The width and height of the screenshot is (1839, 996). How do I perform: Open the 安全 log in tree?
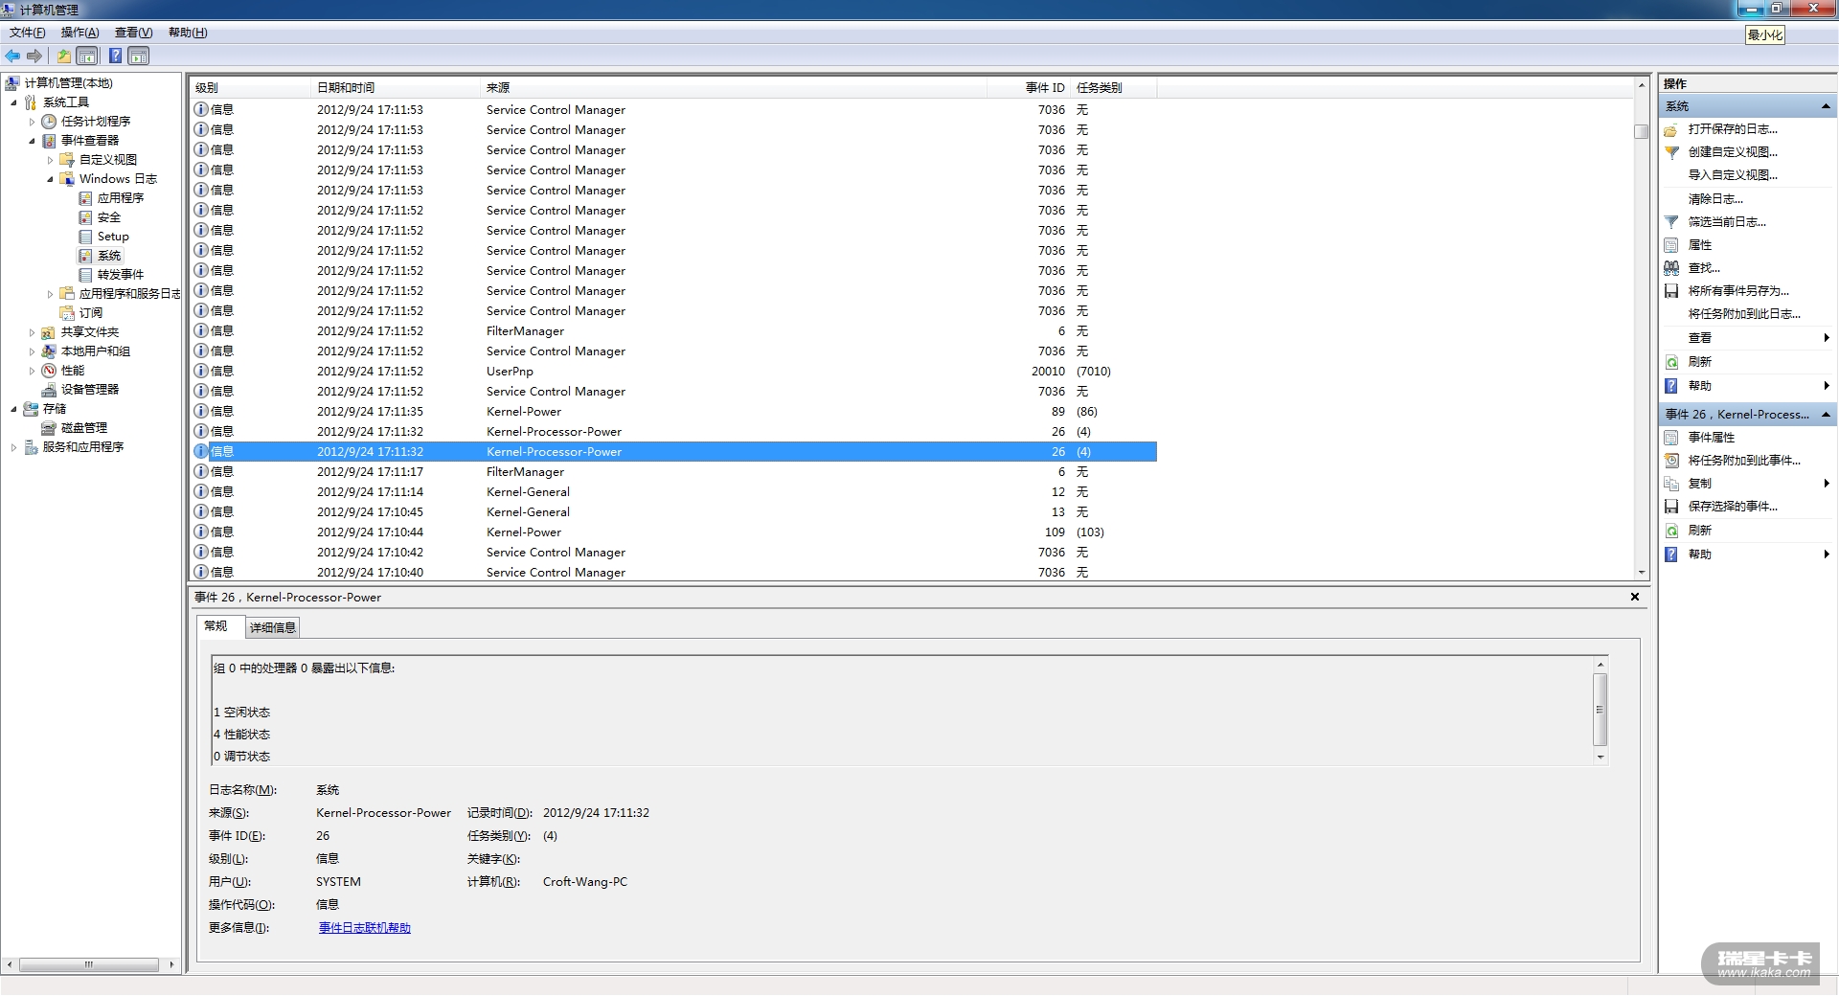[x=109, y=217]
